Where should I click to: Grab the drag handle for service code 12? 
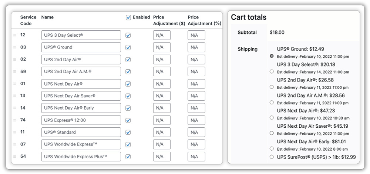[x=15, y=35]
